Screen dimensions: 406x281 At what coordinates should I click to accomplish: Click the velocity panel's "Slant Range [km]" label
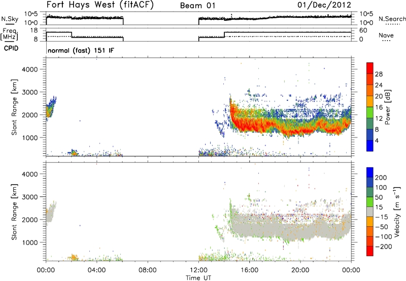point(14,212)
